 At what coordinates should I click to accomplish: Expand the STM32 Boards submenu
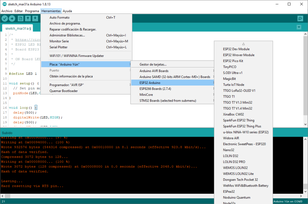[172, 101]
